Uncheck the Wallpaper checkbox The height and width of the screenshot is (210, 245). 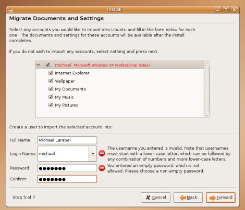pos(51,81)
